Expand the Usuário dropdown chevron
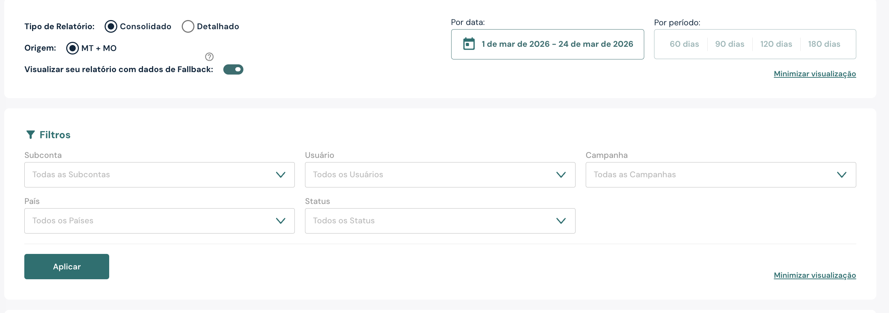Screen dimensions: 889x313 click(x=561, y=175)
